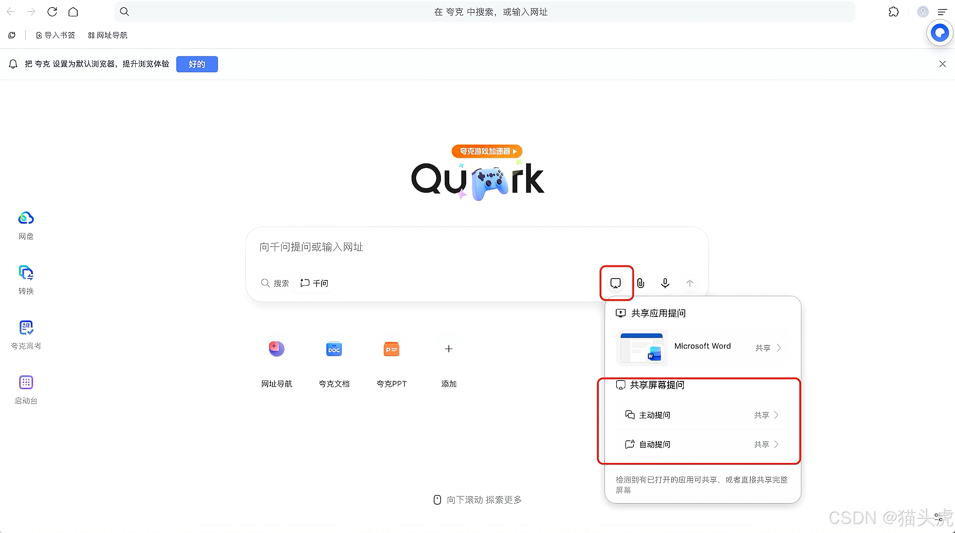This screenshot has height=533, width=955.
Task: Open the user account avatar
Action: pyautogui.click(x=923, y=12)
